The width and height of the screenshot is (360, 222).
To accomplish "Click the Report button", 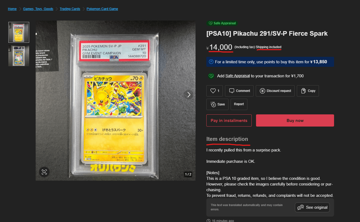I will pos(239,104).
